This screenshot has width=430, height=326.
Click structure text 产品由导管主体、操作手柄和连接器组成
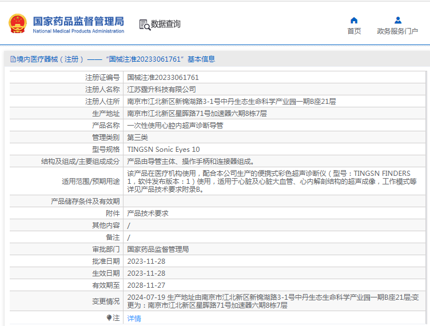[191, 162]
